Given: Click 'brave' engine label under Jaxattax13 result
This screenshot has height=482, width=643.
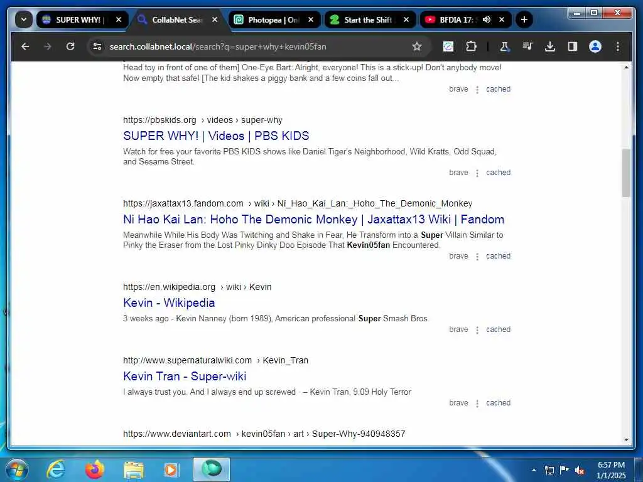Looking at the screenshot, I should pyautogui.click(x=458, y=256).
